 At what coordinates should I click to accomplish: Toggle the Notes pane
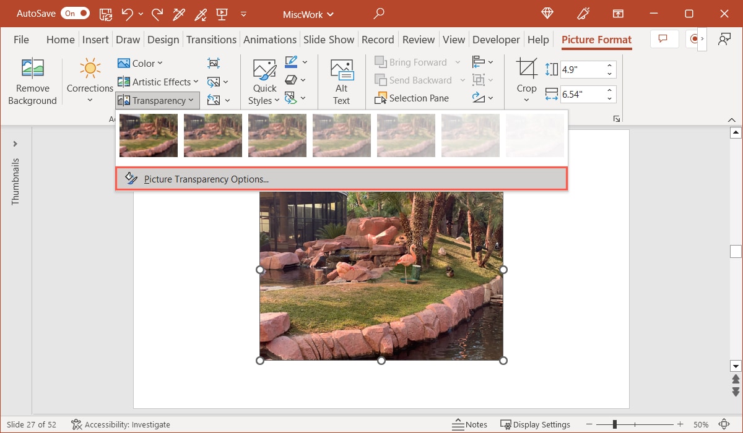pyautogui.click(x=469, y=424)
